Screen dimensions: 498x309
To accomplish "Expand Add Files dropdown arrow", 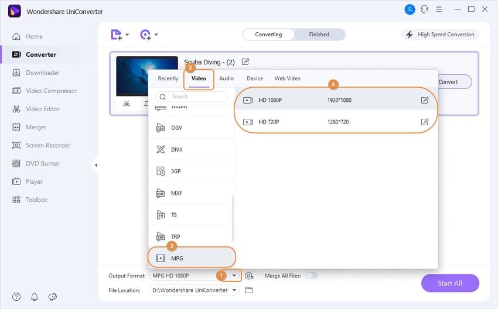I will [x=127, y=35].
